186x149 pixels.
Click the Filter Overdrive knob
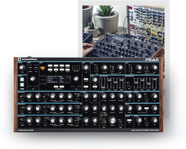(121, 108)
